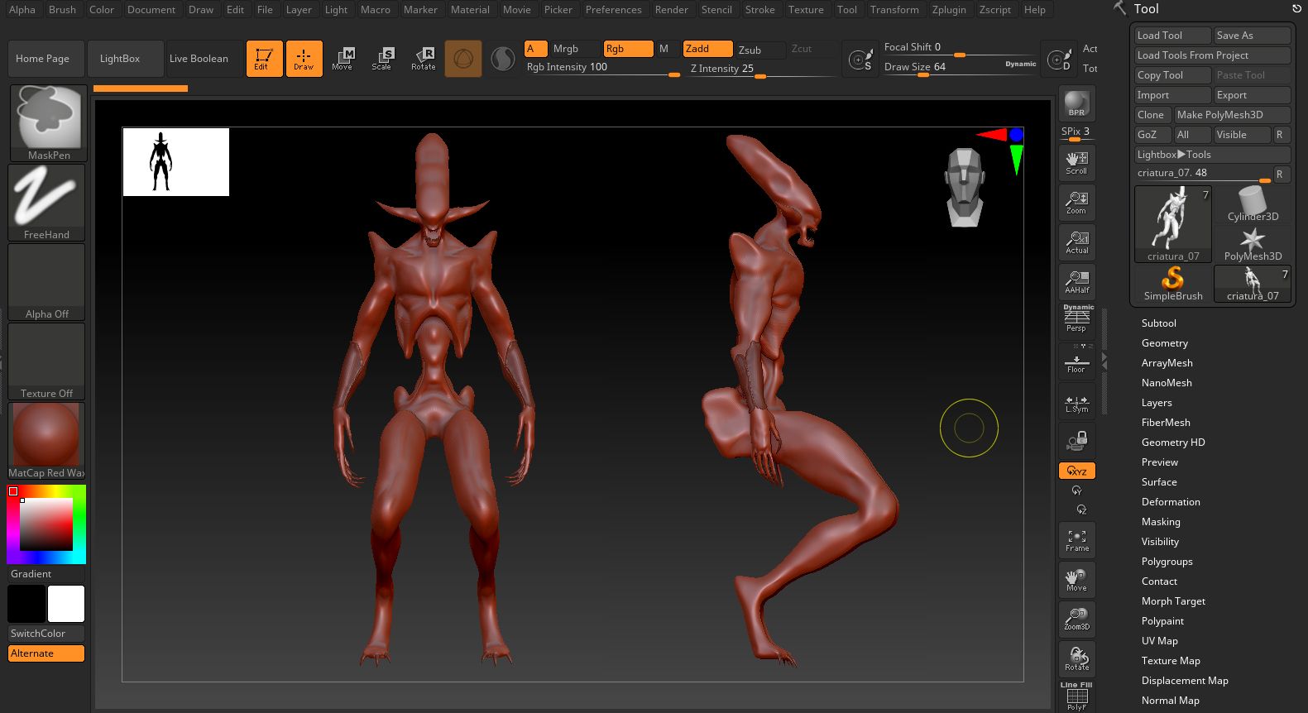Select the FreeHand stroke icon
The image size is (1308, 713).
(47, 201)
